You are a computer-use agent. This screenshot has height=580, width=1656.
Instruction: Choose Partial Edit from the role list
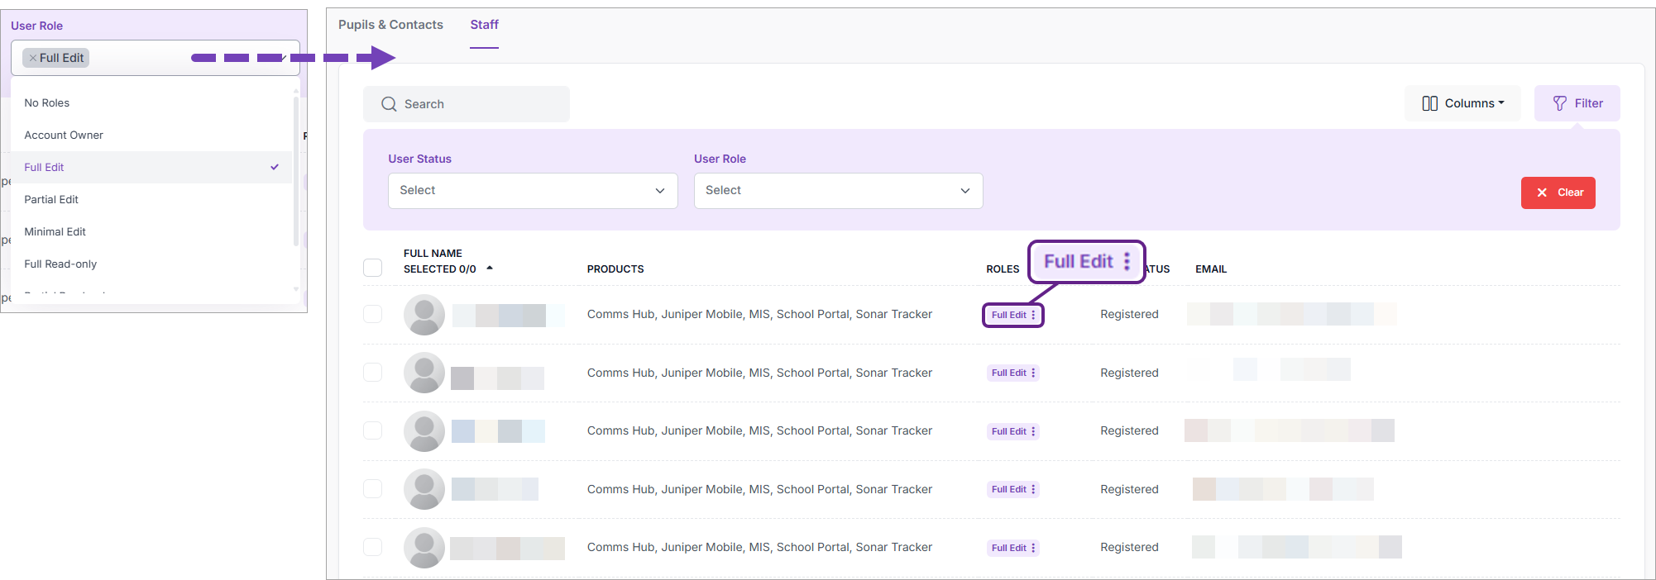pyautogui.click(x=51, y=199)
